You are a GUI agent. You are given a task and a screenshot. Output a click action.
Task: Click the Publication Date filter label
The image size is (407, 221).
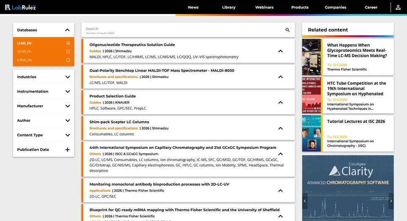coord(33,149)
